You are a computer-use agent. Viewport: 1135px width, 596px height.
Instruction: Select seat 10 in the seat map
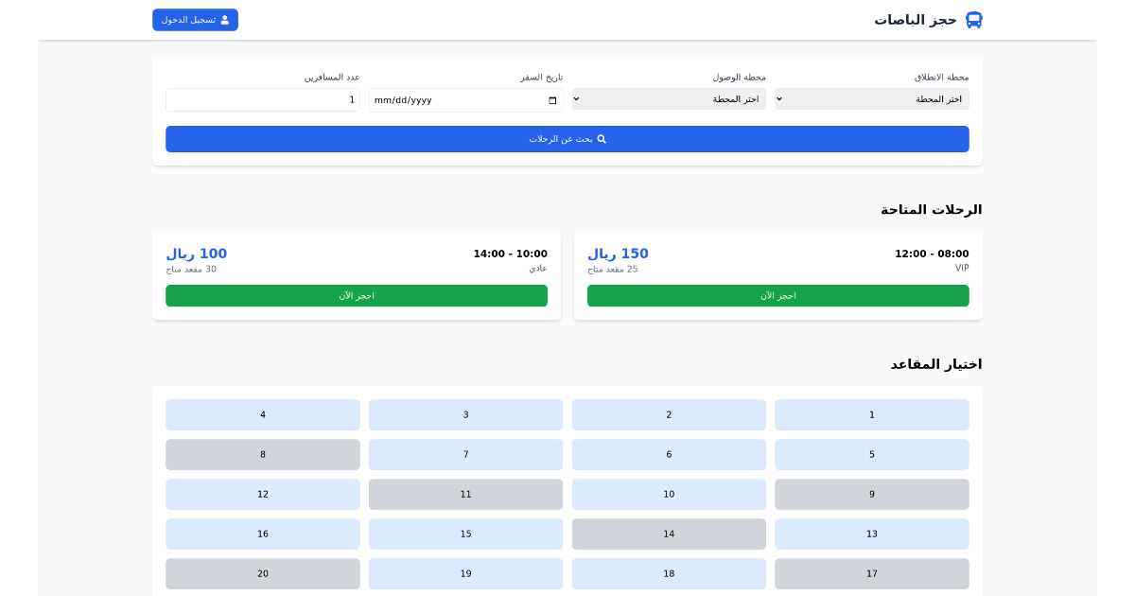pos(669,494)
